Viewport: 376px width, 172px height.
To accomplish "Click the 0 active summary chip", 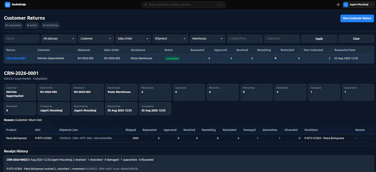I will click(32, 25).
